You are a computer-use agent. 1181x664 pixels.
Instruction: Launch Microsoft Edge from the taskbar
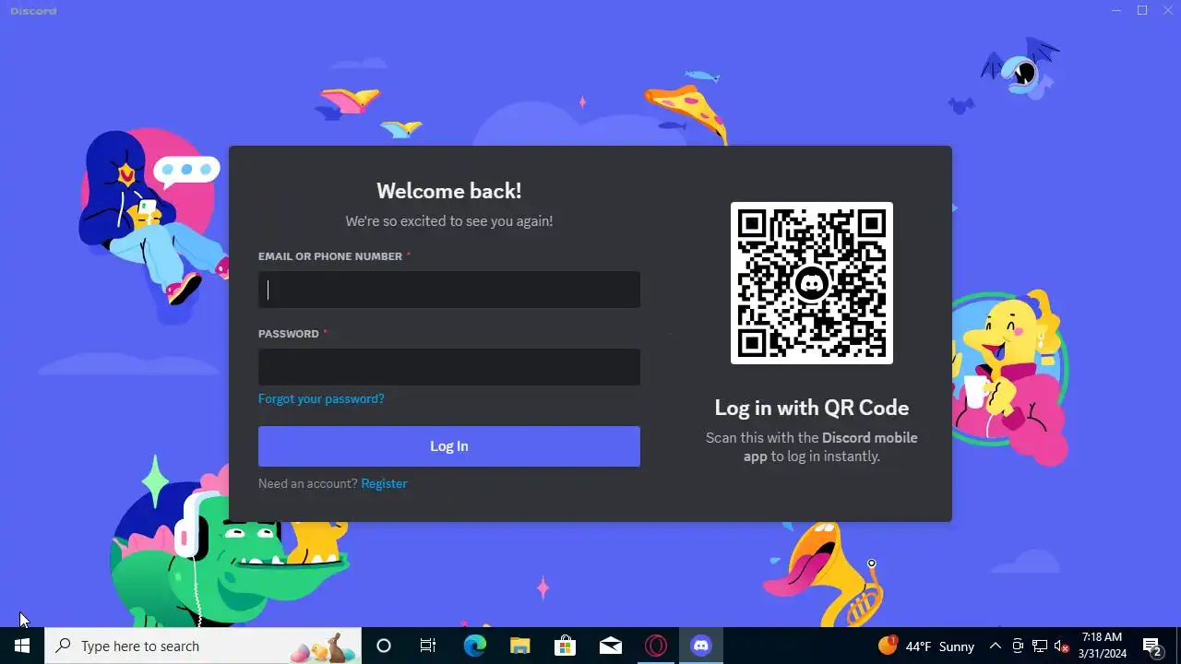click(x=474, y=646)
